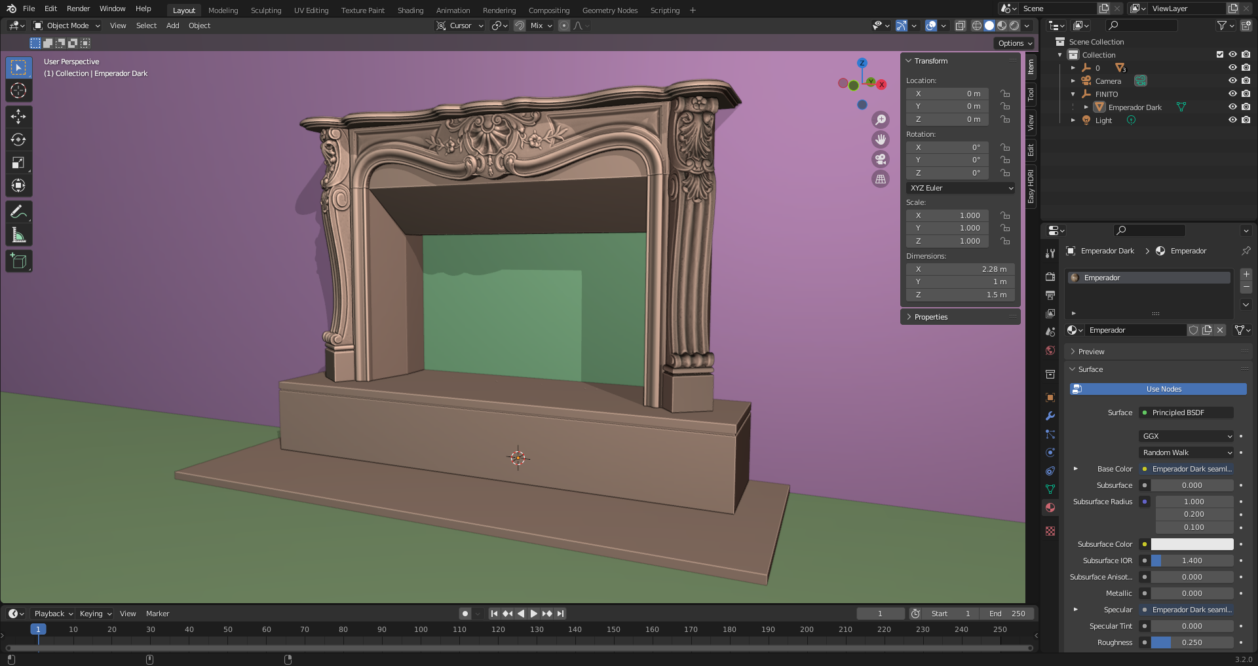Jump to the last frame
The width and height of the screenshot is (1258, 666).
point(560,614)
